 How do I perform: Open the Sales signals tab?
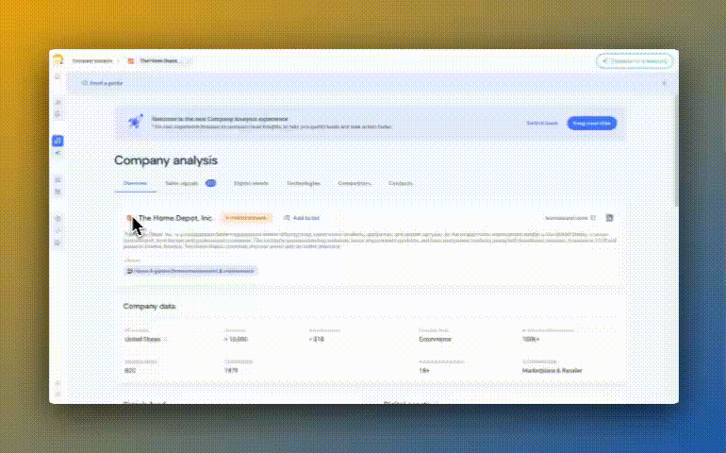pyautogui.click(x=182, y=183)
